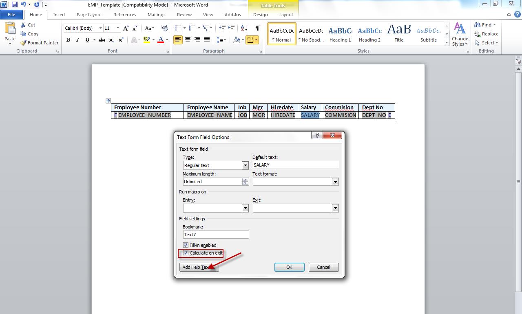Screen dimensions: 522x314
Task: Open the Table Tools Design tab
Action: point(261,14)
